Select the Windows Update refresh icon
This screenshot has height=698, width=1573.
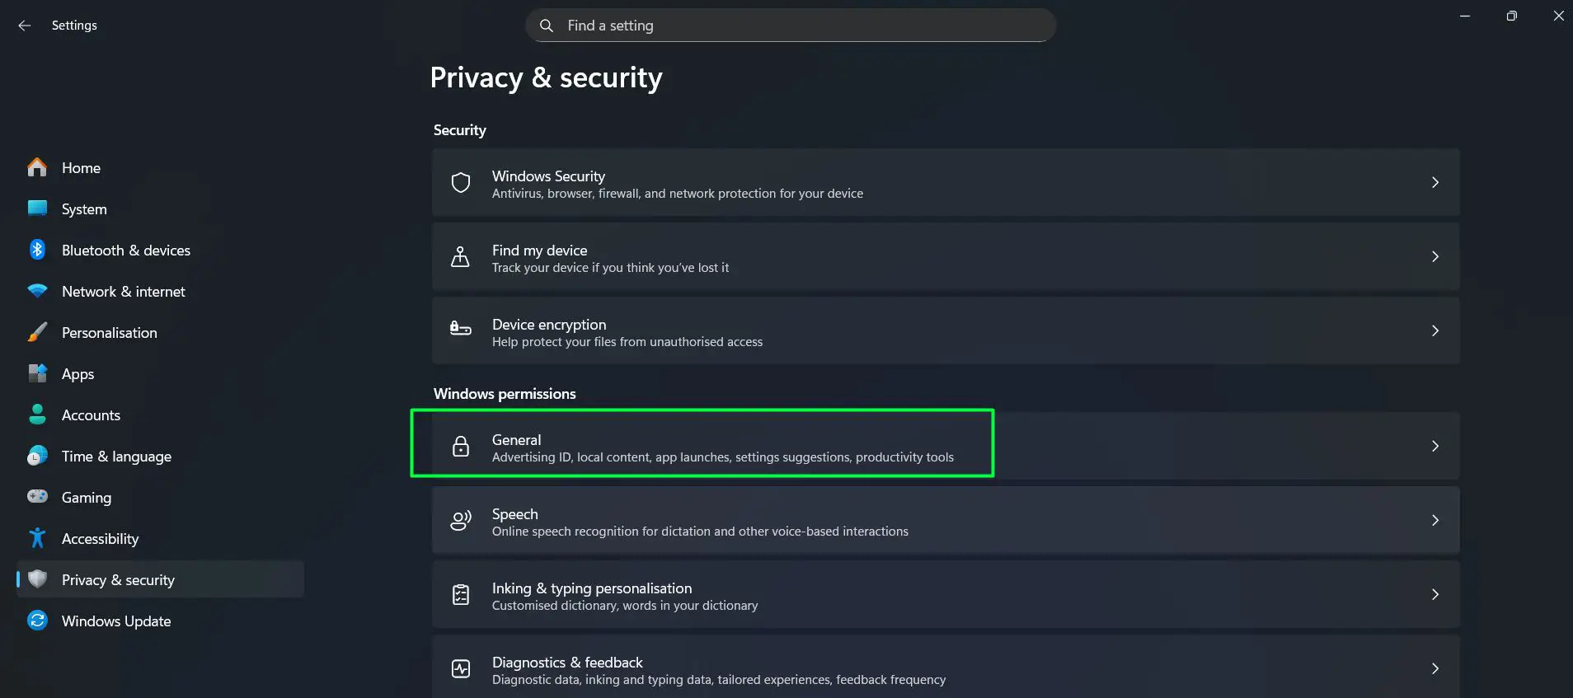[37, 621]
